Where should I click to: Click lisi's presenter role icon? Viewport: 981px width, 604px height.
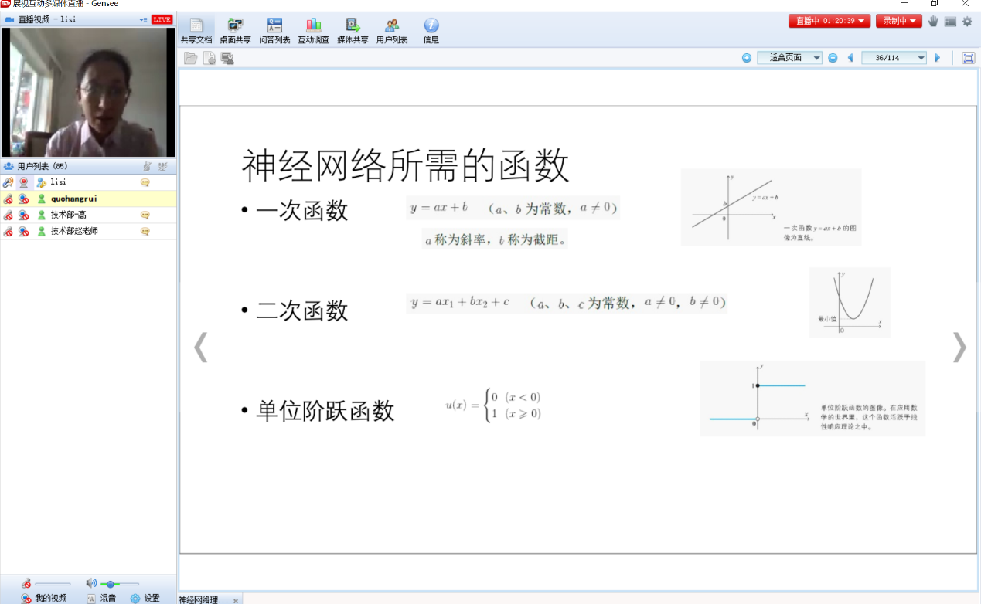(42, 182)
